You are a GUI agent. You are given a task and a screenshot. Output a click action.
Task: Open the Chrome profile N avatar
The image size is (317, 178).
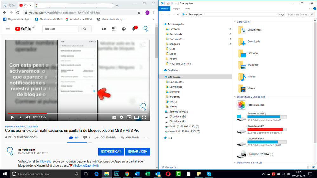[147, 13]
